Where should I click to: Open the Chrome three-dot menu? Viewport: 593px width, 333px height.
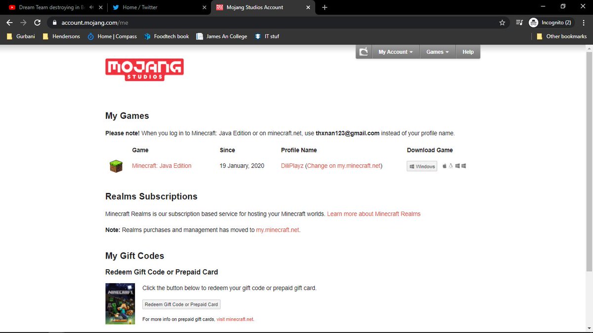coord(584,22)
